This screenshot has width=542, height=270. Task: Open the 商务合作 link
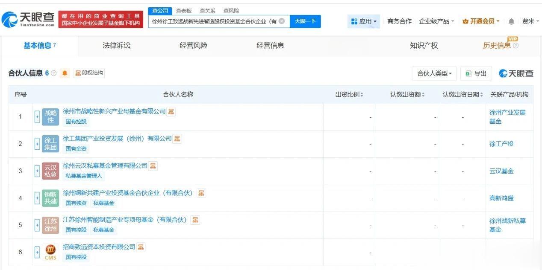click(399, 21)
